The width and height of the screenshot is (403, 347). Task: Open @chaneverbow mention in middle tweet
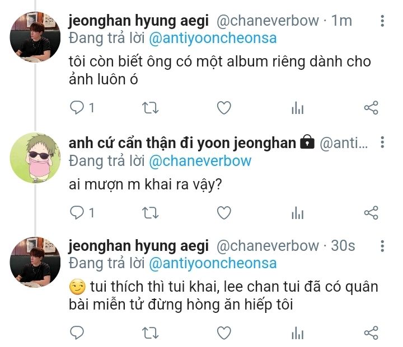pos(200,161)
